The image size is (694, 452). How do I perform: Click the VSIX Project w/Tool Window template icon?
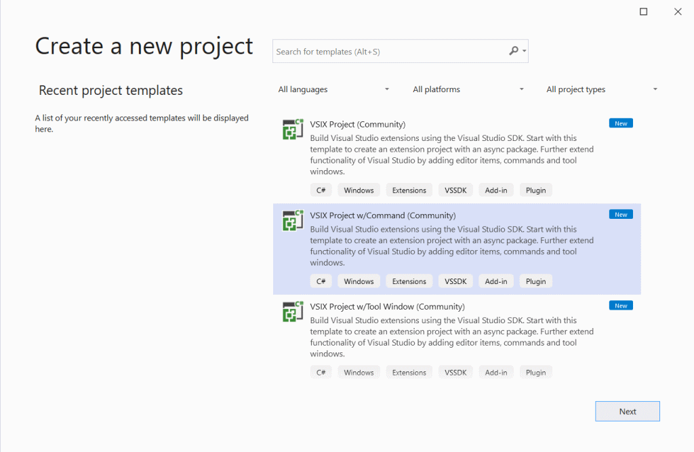292,311
